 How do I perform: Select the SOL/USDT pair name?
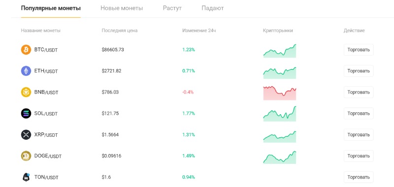pyautogui.click(x=46, y=114)
